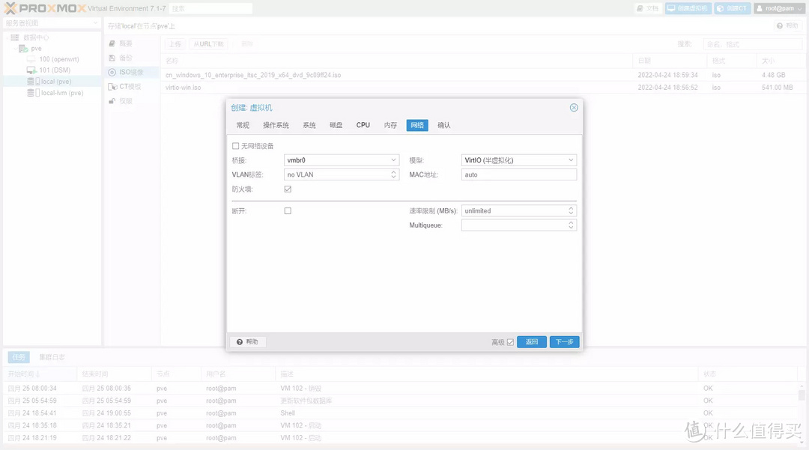This screenshot has height=450, width=809.
Task: Click the rate limit unlimited field
Action: point(514,211)
